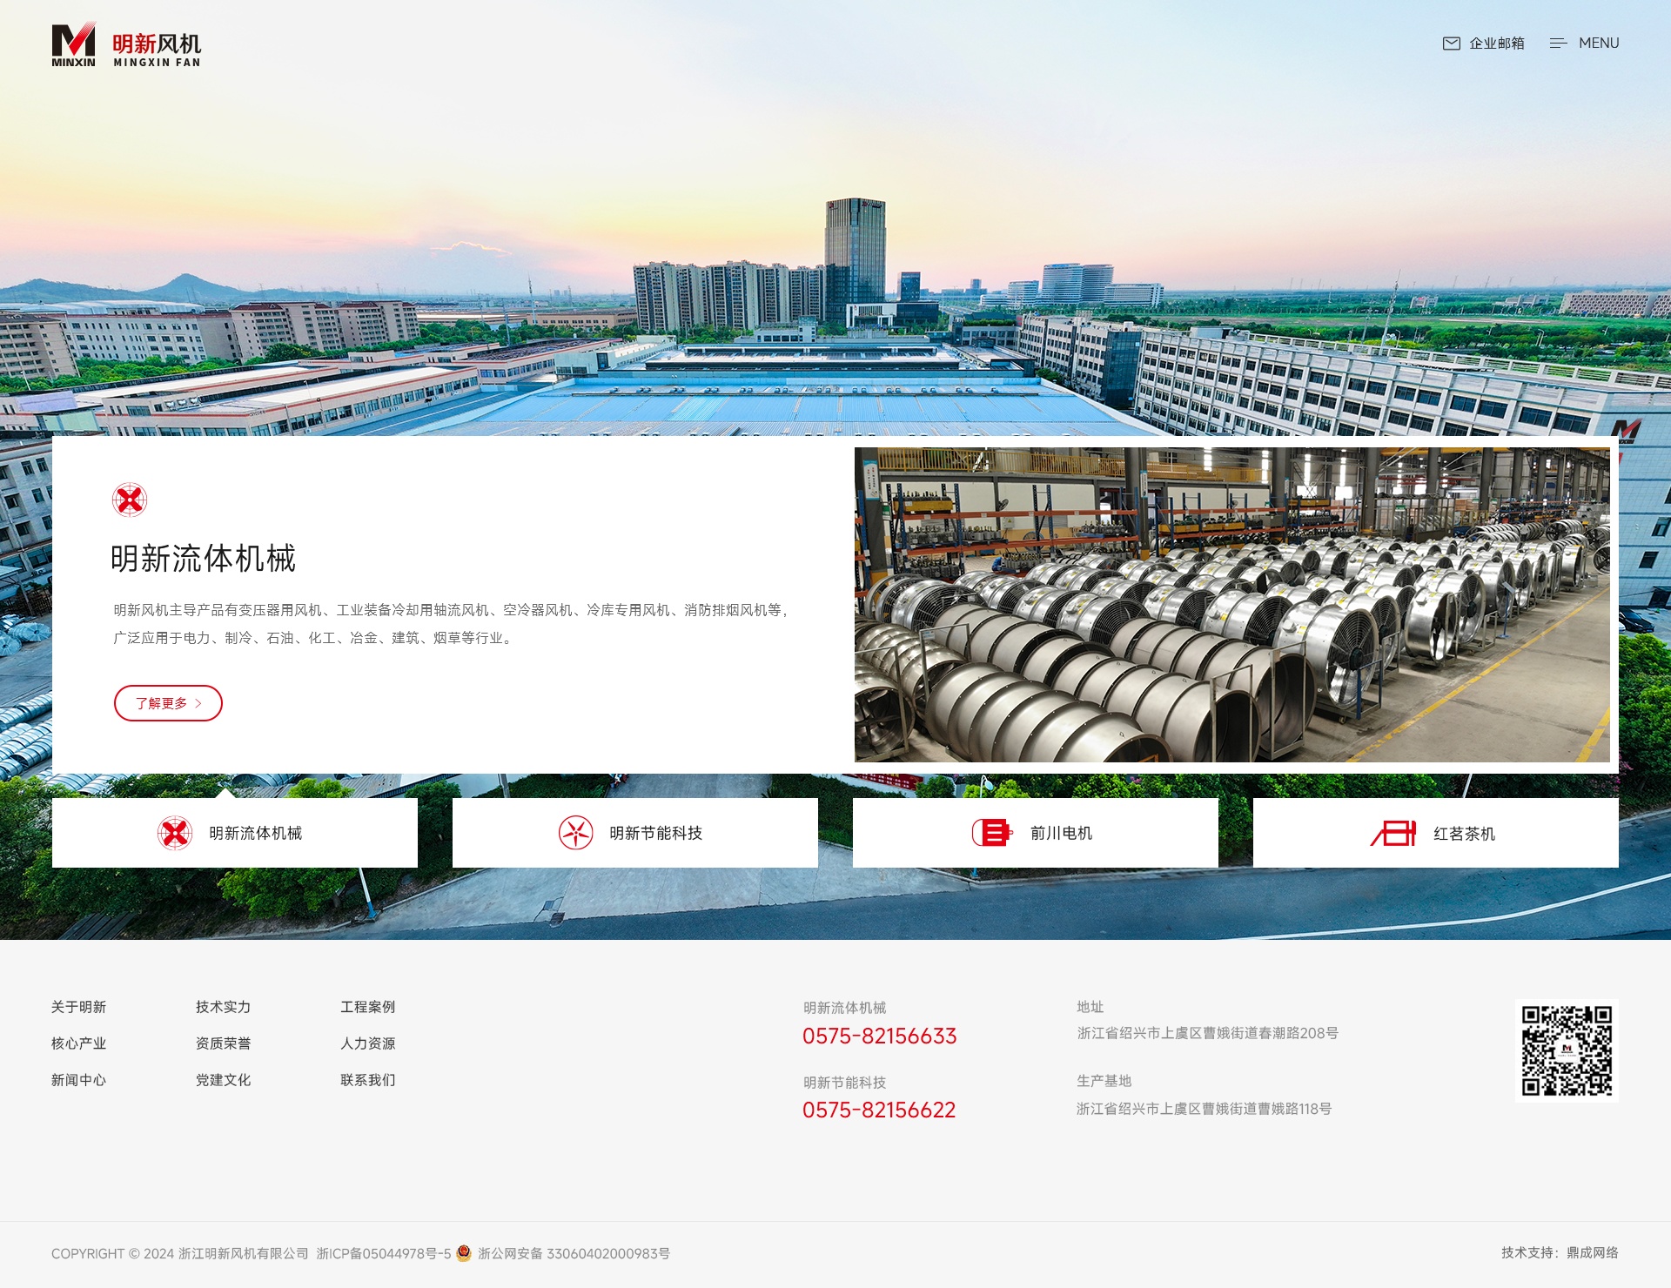Click the police badge icon beside 浙公网安备

click(464, 1253)
